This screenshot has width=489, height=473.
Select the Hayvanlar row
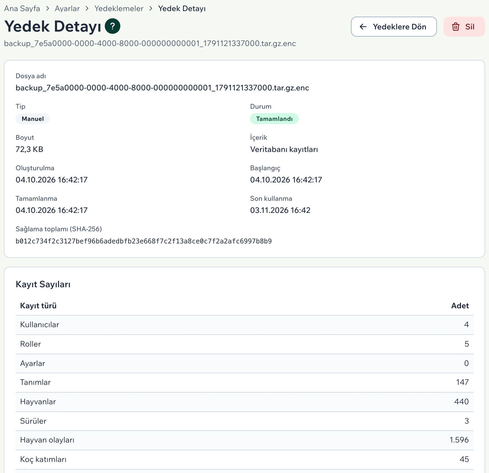pyautogui.click(x=244, y=402)
